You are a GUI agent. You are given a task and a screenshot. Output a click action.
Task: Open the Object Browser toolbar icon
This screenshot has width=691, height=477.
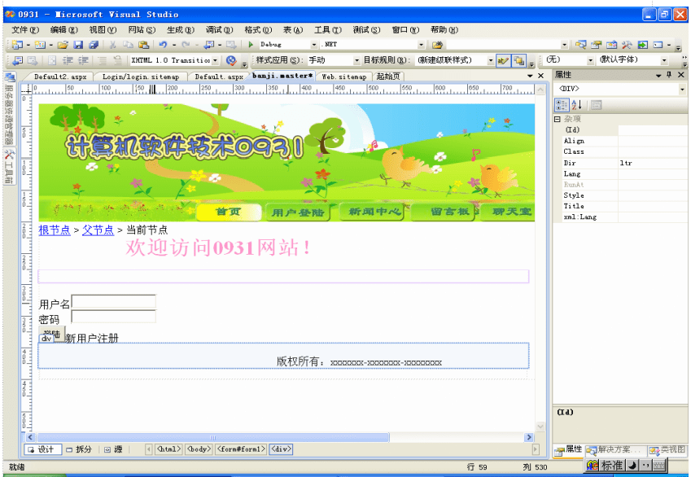click(612, 45)
